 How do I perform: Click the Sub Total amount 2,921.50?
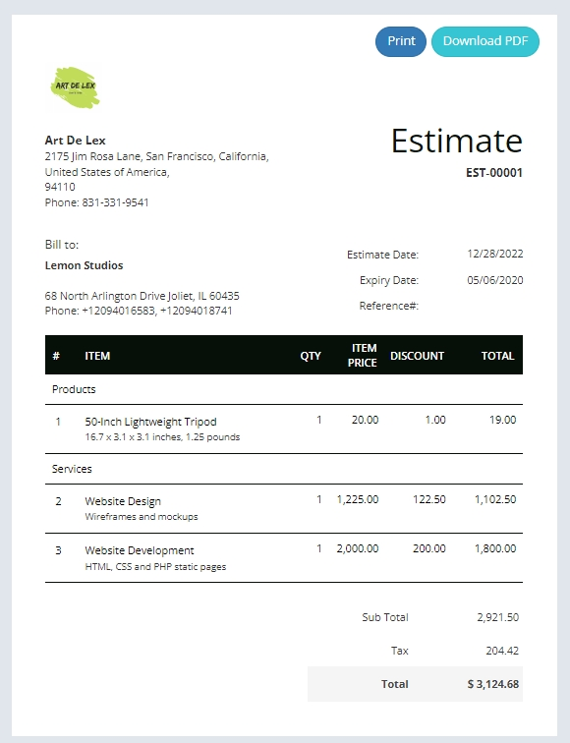click(497, 617)
